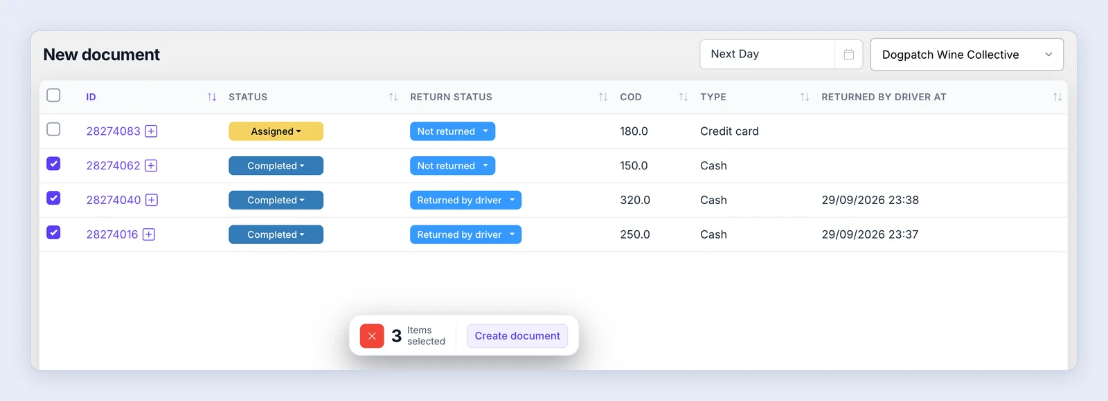Open Completed status dropdown for order 28274016
Screen dimensions: 1108x401
pyautogui.click(x=276, y=234)
